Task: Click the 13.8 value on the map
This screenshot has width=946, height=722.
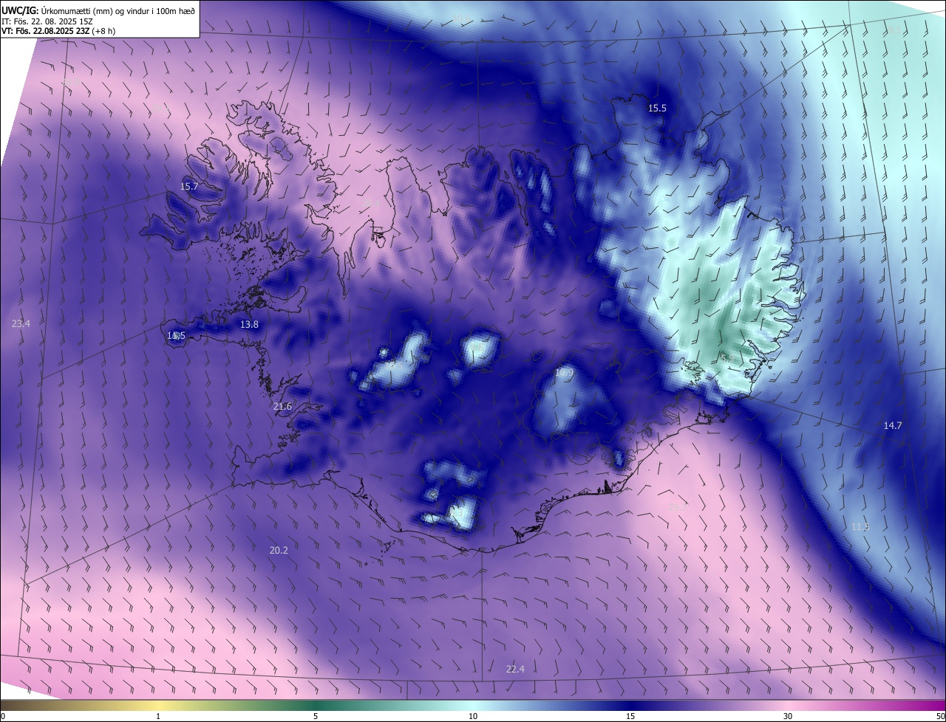Action: coord(250,324)
